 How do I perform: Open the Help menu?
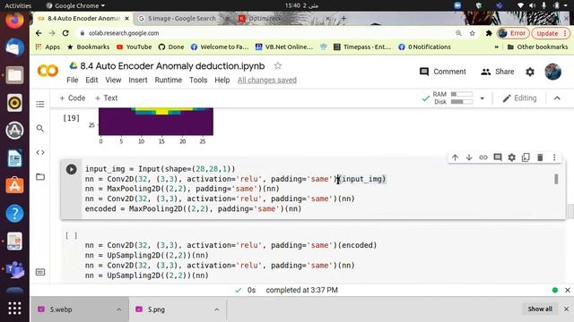[222, 80]
